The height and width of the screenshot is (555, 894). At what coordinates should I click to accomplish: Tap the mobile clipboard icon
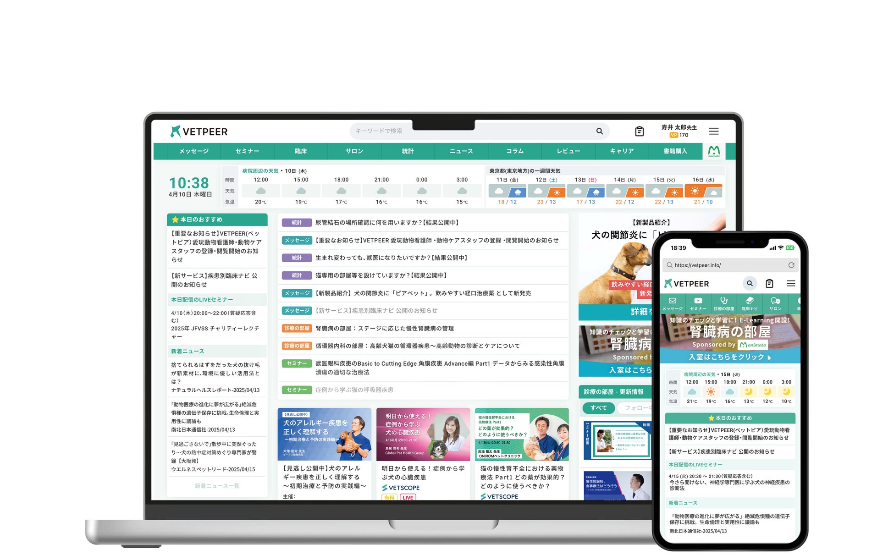click(769, 283)
